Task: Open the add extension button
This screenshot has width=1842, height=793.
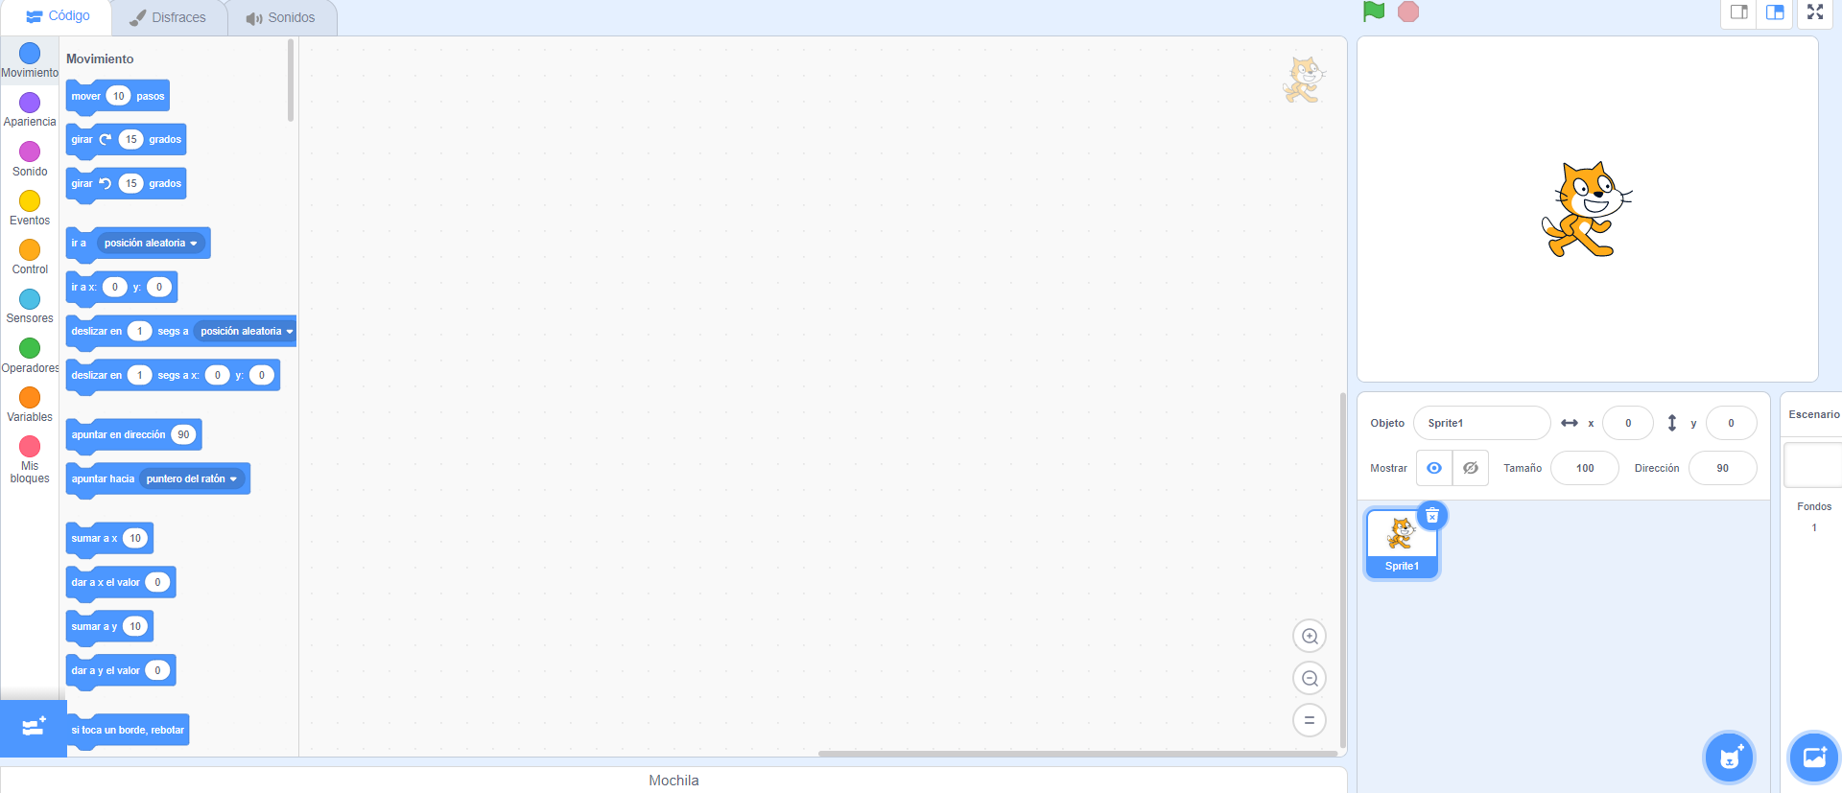Action: click(x=34, y=728)
